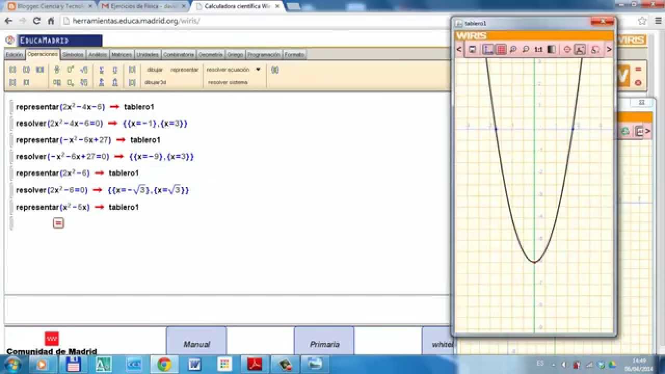Image resolution: width=665 pixels, height=374 pixels.
Task: Reload the browser page
Action: 36,21
